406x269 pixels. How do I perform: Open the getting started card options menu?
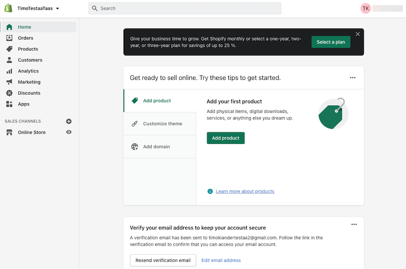[353, 78]
